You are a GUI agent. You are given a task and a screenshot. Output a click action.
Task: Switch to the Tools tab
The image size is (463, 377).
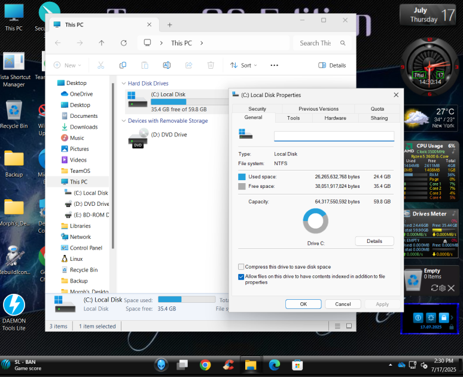pyautogui.click(x=293, y=118)
